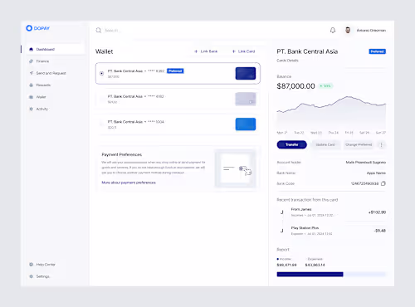The width and height of the screenshot is (415, 307).
Task: Open Settings from the sidebar gear icon
Action: click(31, 276)
